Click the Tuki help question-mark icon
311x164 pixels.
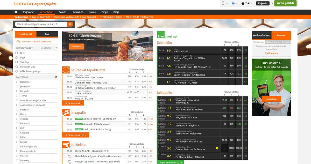coord(243,3)
